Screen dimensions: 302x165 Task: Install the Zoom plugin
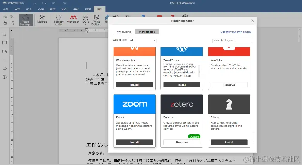(135, 142)
